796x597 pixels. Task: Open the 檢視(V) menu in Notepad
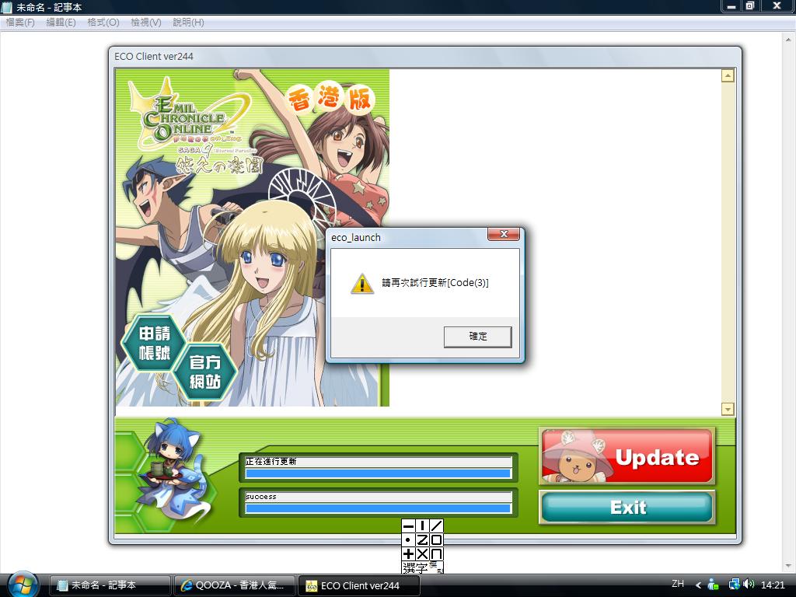pyautogui.click(x=145, y=23)
